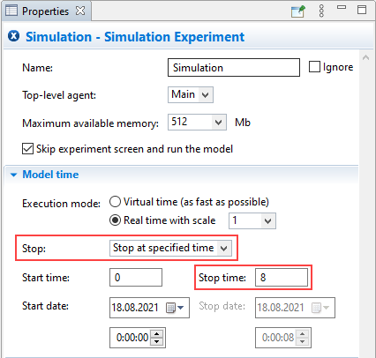This screenshot has width=376, height=358.
Task: Open the view menu three-dots icon
Action: [x=321, y=11]
